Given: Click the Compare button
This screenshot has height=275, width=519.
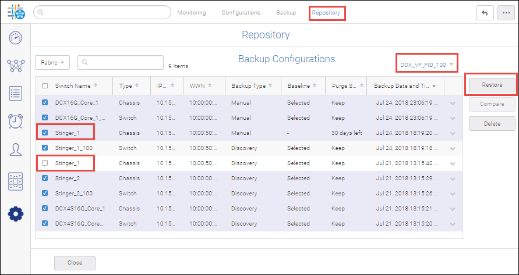Looking at the screenshot, I should point(492,104).
